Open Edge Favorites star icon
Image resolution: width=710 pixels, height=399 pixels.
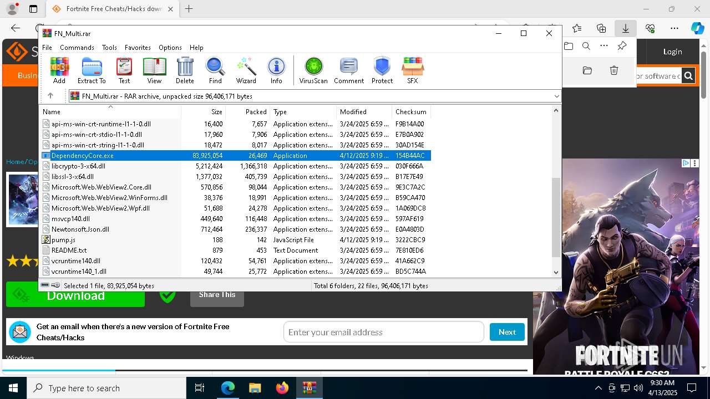(x=577, y=28)
